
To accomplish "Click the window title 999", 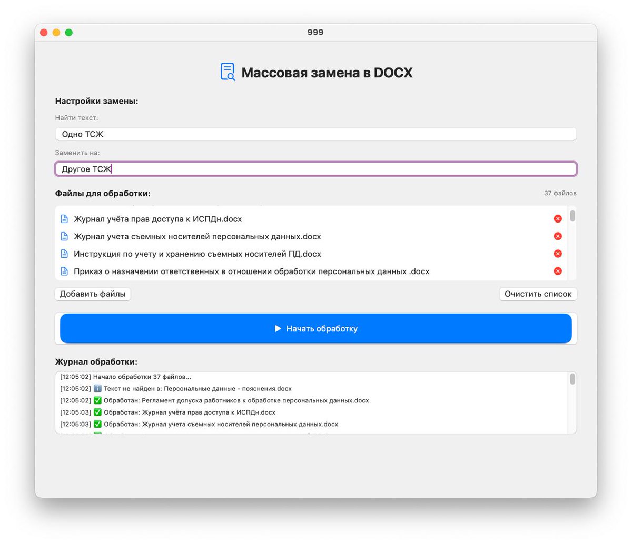I will pyautogui.click(x=315, y=32).
